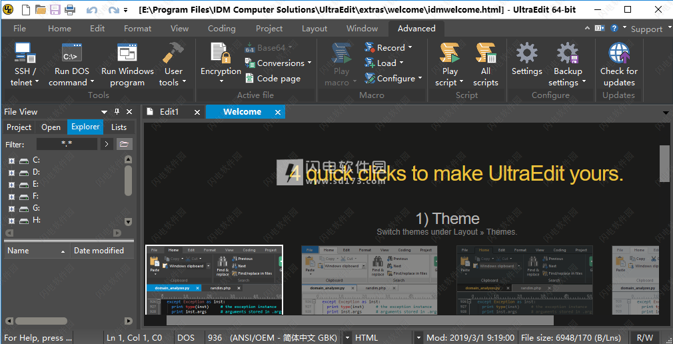Select the first dark theme thumbnail
673x344 pixels.
(x=214, y=280)
